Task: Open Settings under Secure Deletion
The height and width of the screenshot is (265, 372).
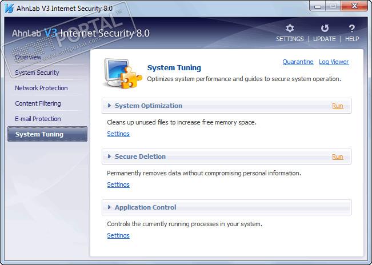Action: point(118,184)
